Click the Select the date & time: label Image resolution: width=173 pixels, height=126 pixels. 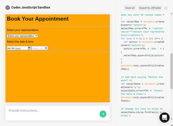pyautogui.click(x=20, y=42)
